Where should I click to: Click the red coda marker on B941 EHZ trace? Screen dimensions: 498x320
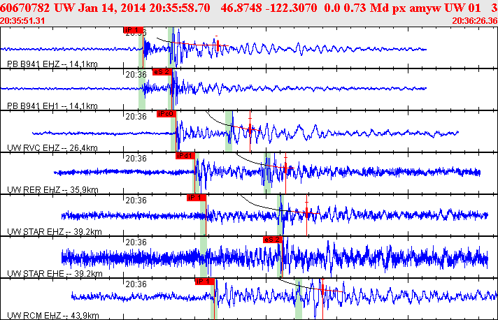coord(218,45)
